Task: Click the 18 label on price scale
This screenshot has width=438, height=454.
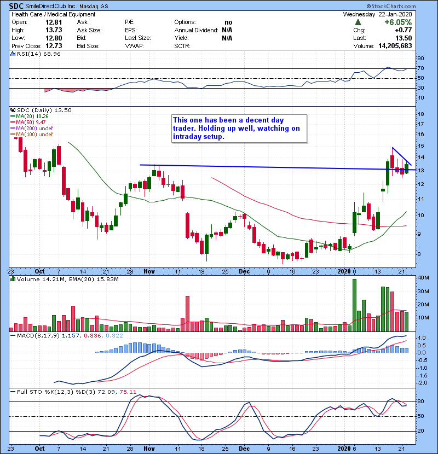Action: click(x=420, y=114)
